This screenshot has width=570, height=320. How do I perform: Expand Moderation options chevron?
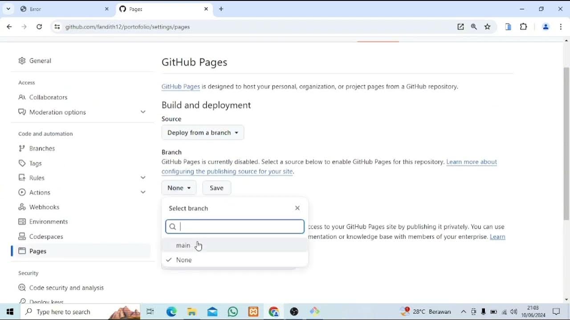click(x=143, y=112)
